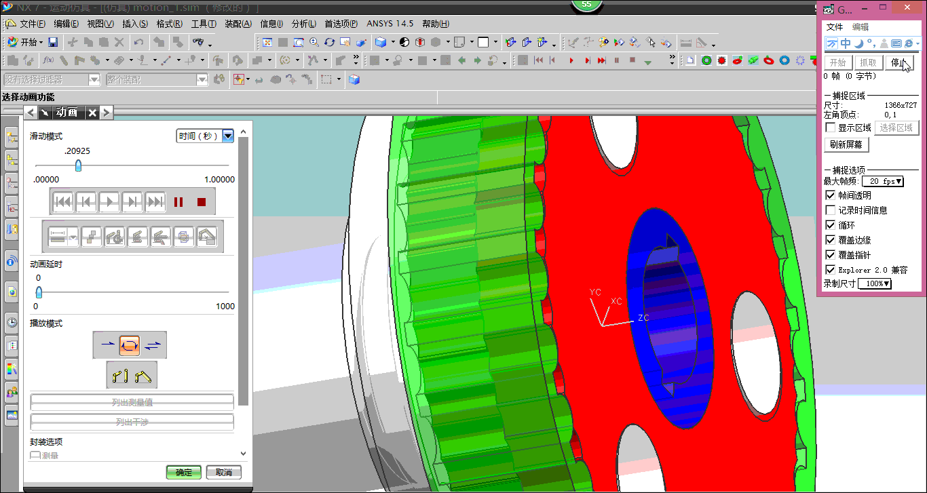927x493 pixels.
Task: Step forward one frame in animation dialog
Action: pos(132,201)
